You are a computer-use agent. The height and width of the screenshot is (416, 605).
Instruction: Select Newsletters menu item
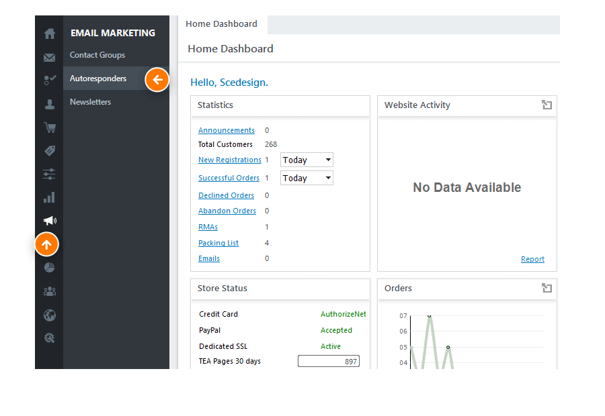click(90, 102)
